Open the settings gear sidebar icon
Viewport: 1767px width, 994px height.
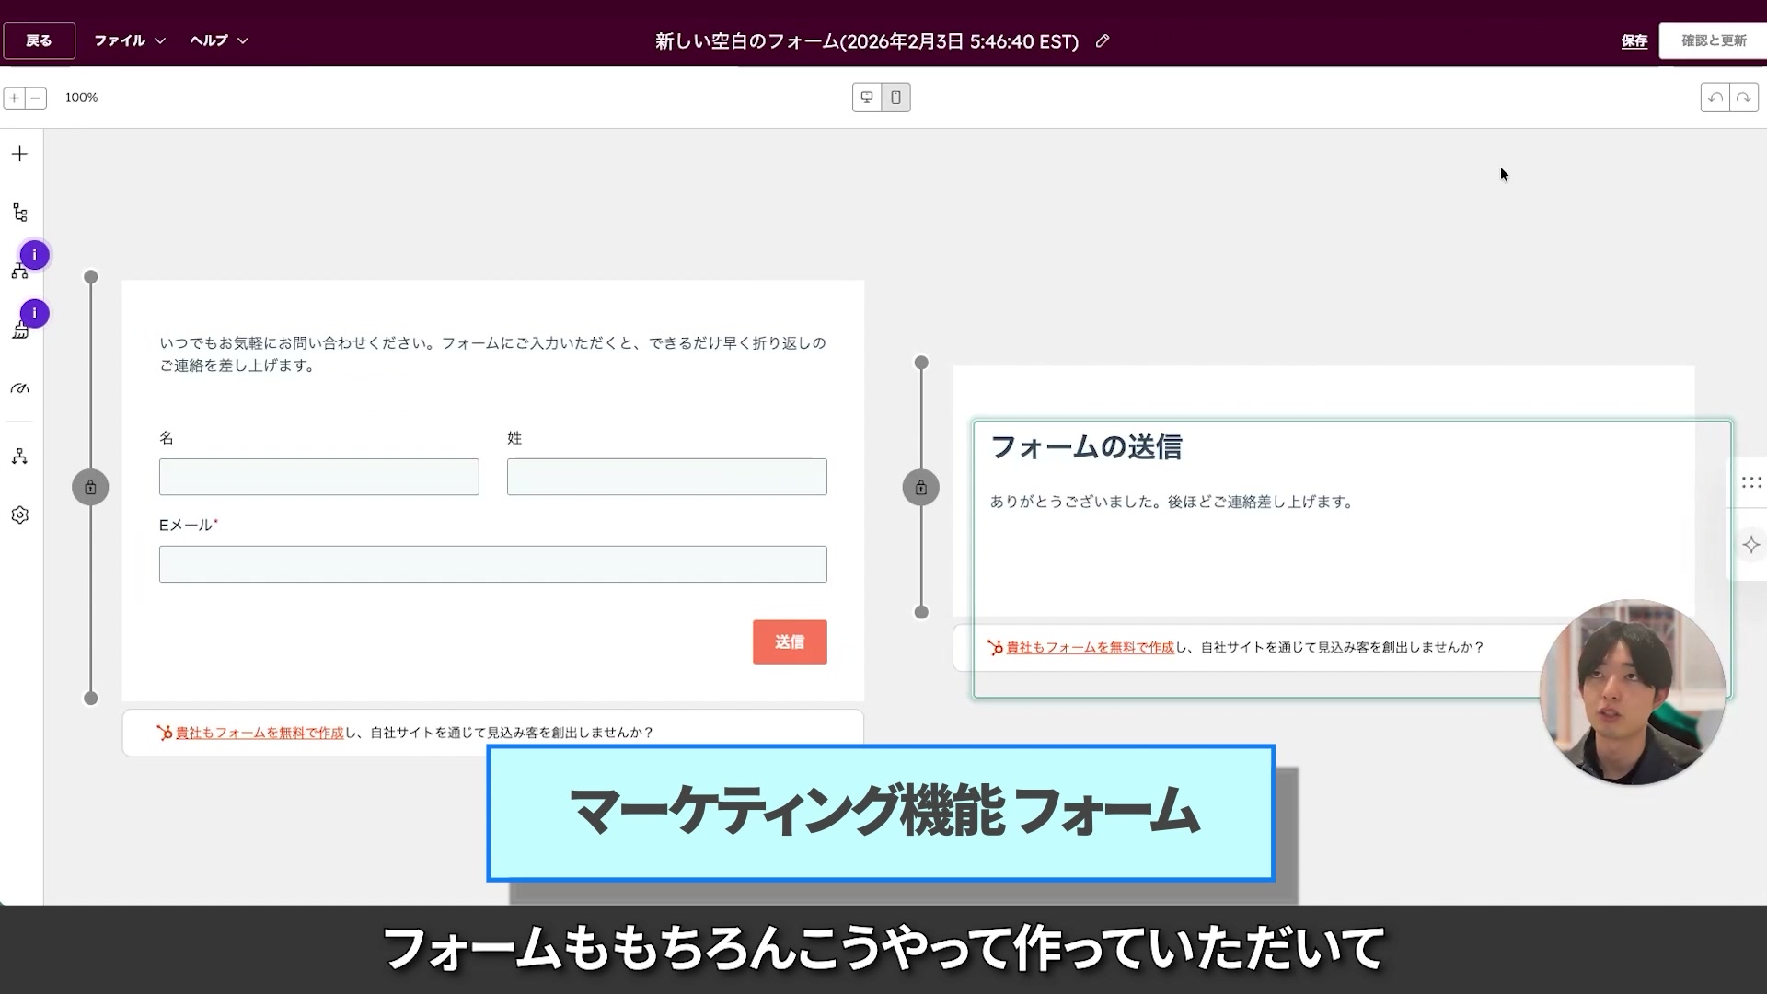point(19,515)
